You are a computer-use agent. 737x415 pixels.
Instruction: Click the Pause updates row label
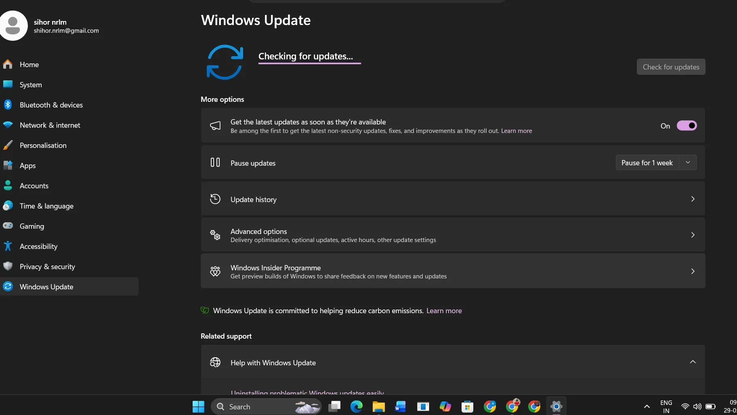[x=253, y=163]
